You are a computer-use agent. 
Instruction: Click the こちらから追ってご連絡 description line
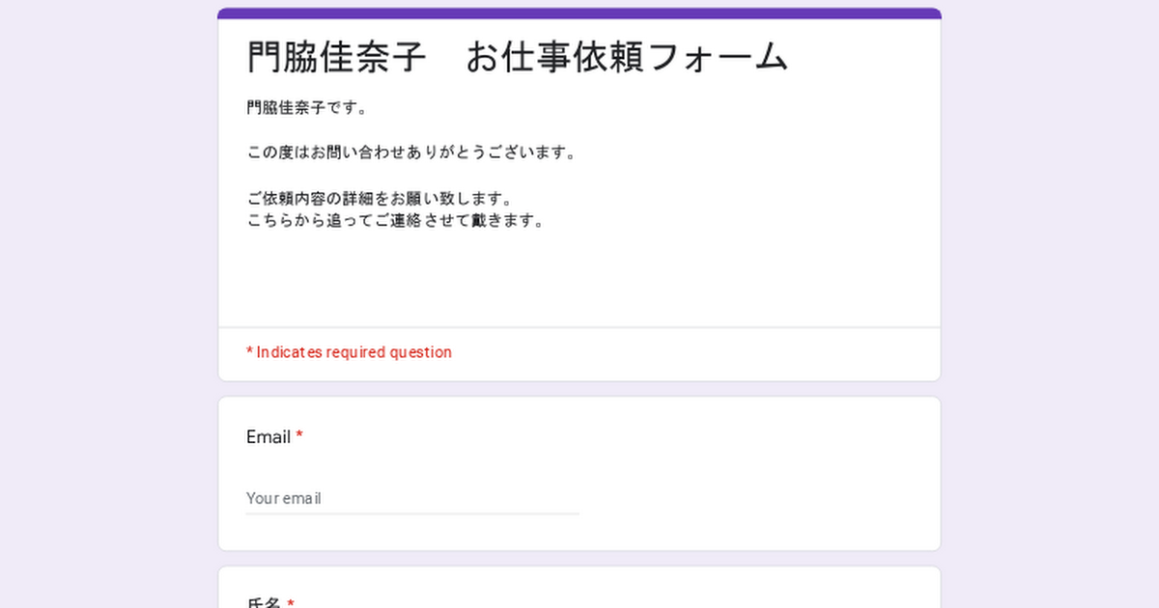[395, 220]
